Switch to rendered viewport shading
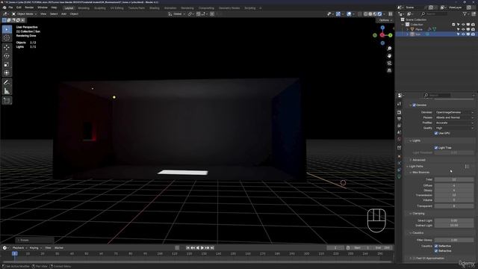This screenshot has height=269, width=478. pyautogui.click(x=380, y=14)
